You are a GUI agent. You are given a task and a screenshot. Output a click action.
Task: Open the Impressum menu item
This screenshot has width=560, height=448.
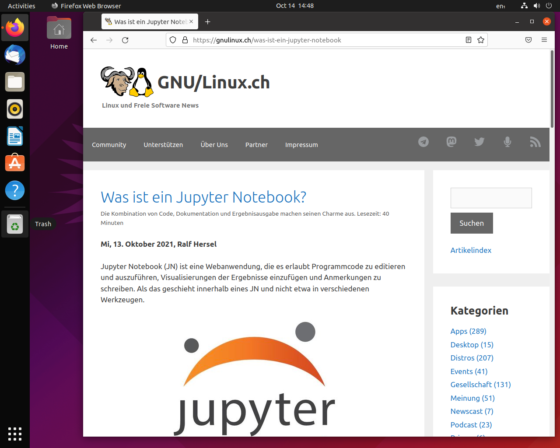tap(301, 145)
